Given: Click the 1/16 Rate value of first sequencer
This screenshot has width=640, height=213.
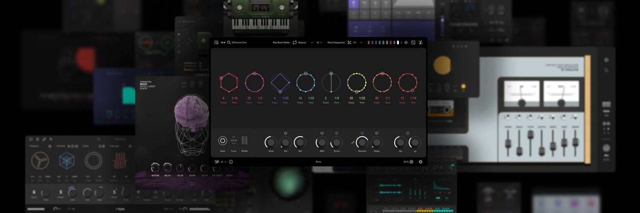Looking at the screenshot, I should pyautogui.click(x=234, y=98).
